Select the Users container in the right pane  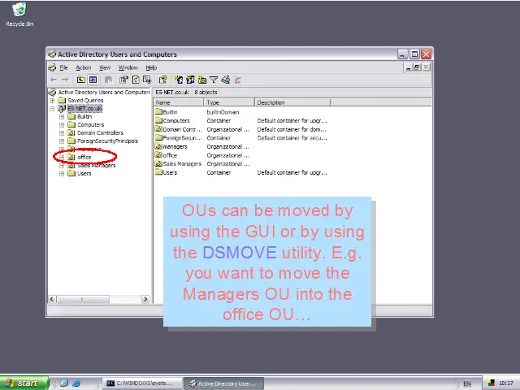click(x=169, y=172)
